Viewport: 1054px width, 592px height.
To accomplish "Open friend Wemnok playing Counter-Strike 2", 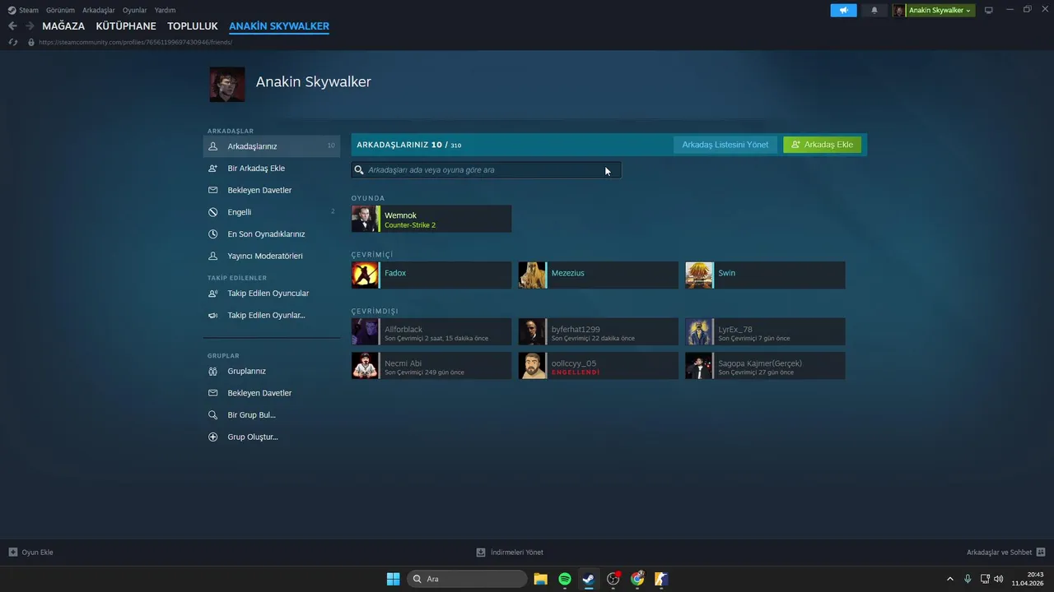I will (x=431, y=219).
